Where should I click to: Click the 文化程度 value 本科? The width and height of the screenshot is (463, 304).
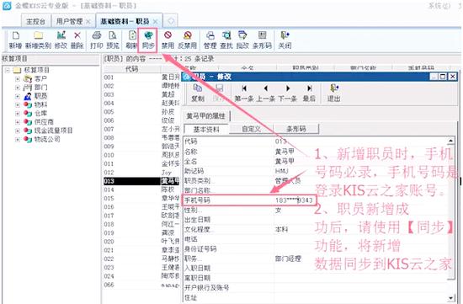pyautogui.click(x=281, y=229)
